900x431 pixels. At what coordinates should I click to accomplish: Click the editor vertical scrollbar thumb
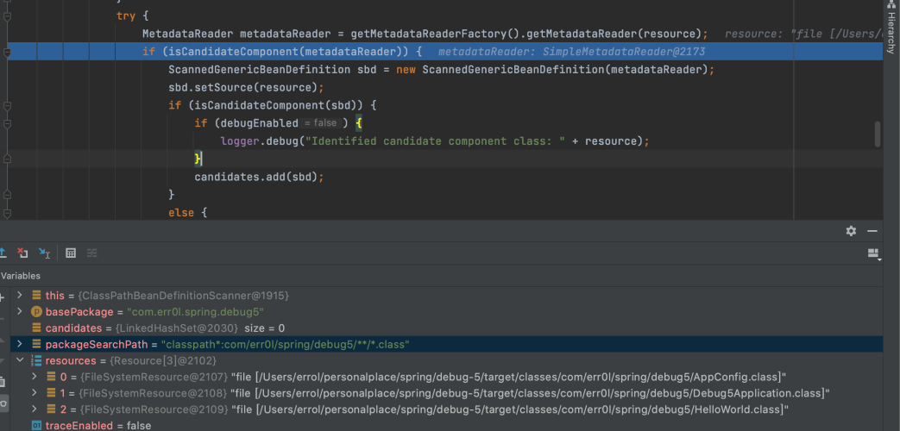878,134
